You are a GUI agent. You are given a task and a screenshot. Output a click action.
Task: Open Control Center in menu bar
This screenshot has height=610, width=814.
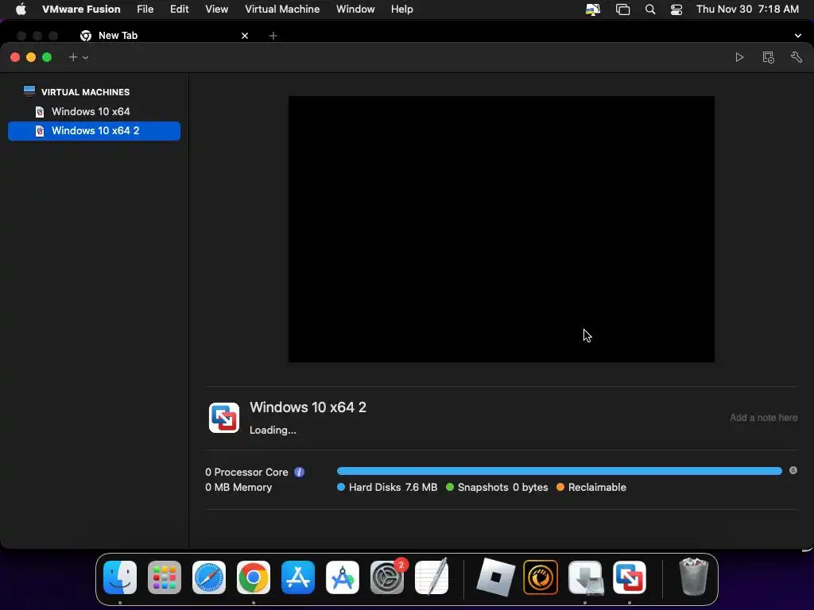tap(676, 10)
